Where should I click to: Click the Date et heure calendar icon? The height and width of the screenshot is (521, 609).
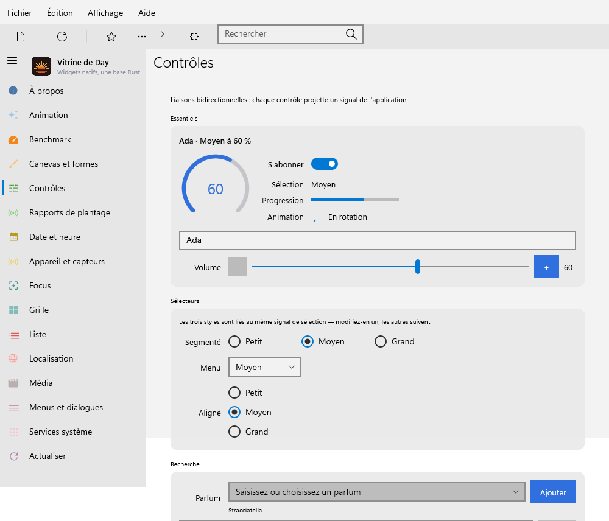13,237
